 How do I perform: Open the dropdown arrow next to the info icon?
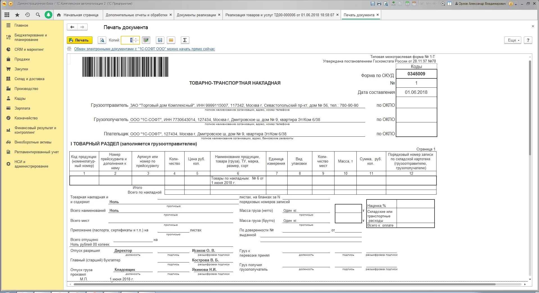click(x=516, y=4)
